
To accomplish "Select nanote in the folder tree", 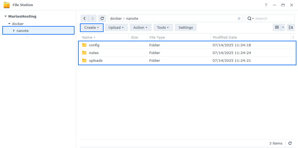I will pos(23,31).
